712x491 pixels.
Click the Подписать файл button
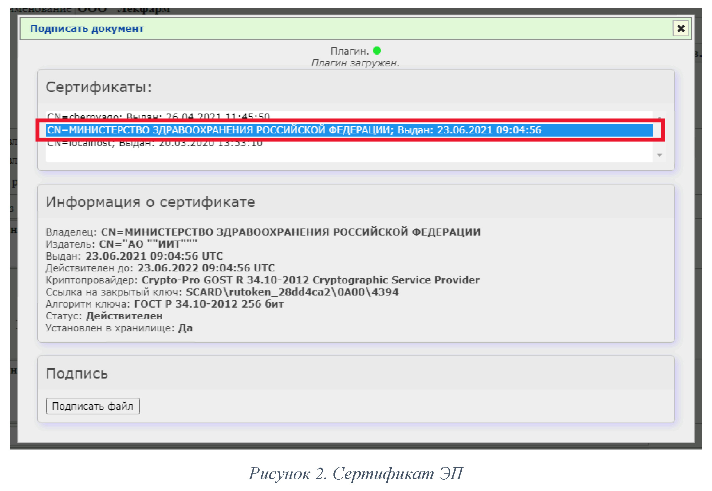coord(93,406)
